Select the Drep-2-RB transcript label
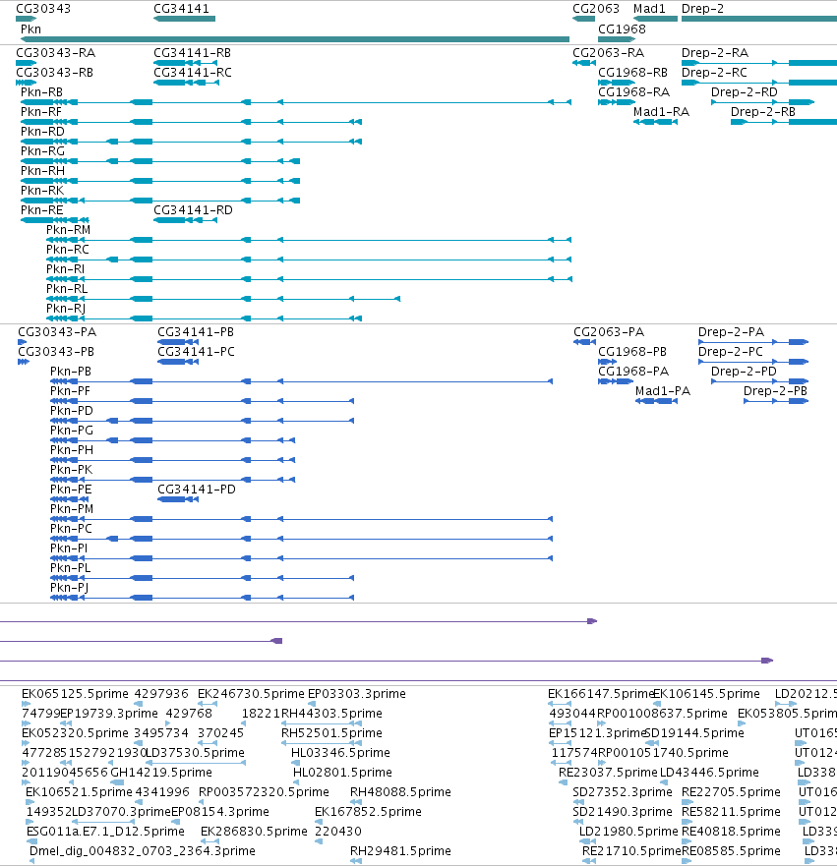 pyautogui.click(x=763, y=111)
